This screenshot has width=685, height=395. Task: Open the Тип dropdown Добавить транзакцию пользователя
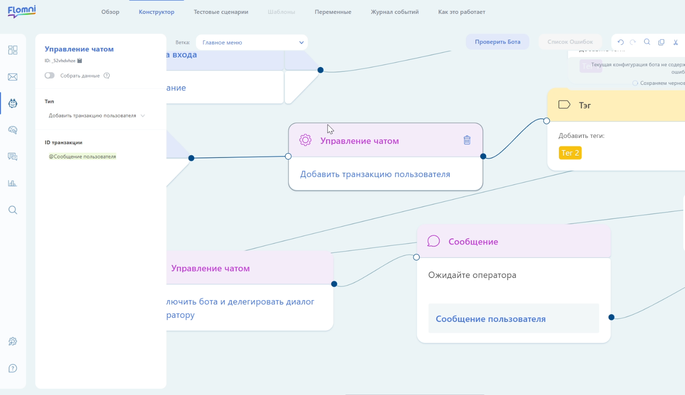pyautogui.click(x=97, y=116)
